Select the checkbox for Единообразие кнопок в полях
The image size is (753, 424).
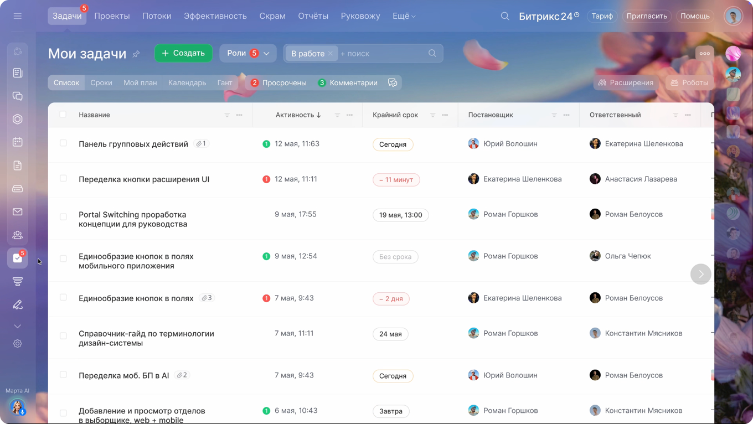click(63, 298)
